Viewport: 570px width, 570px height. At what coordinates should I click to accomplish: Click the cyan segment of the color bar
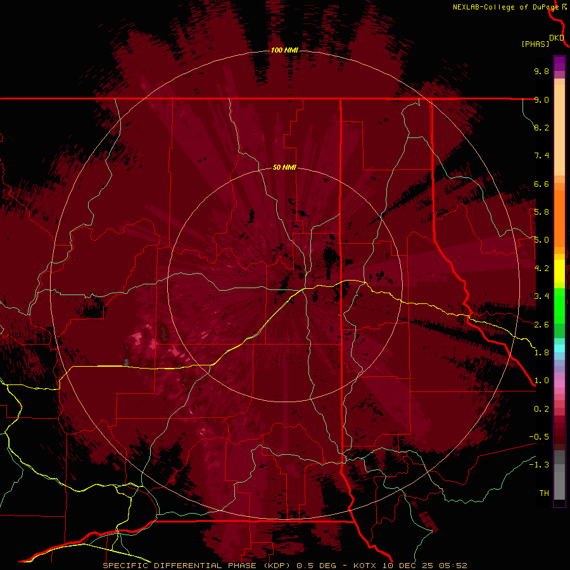click(x=559, y=348)
